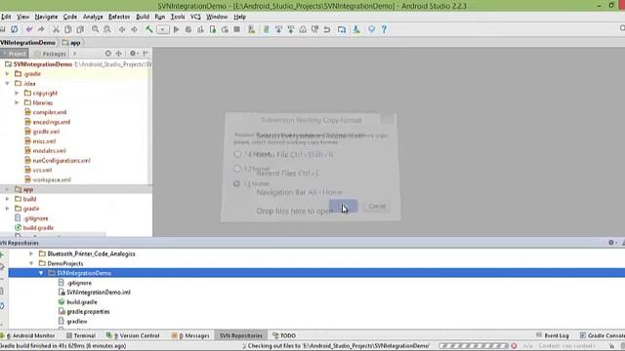This screenshot has height=351, width=625.
Task: Click the Stop square toolbar icon
Action: [236, 29]
